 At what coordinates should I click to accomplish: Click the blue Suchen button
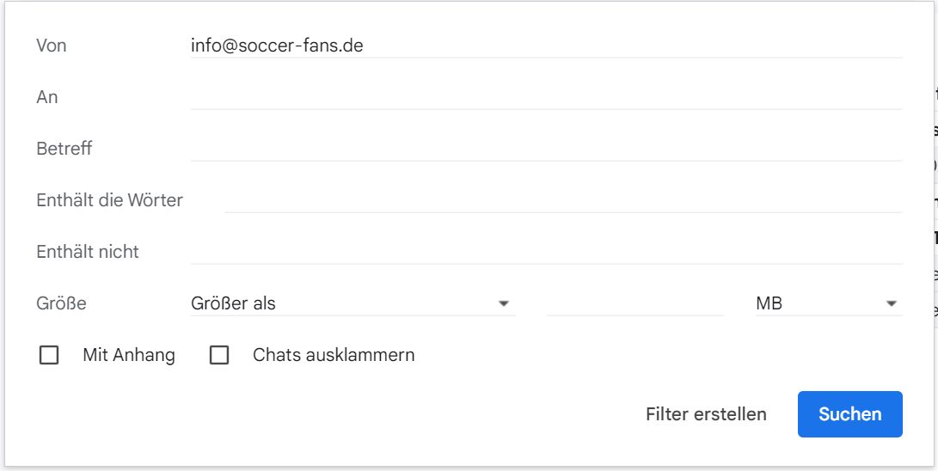click(849, 414)
